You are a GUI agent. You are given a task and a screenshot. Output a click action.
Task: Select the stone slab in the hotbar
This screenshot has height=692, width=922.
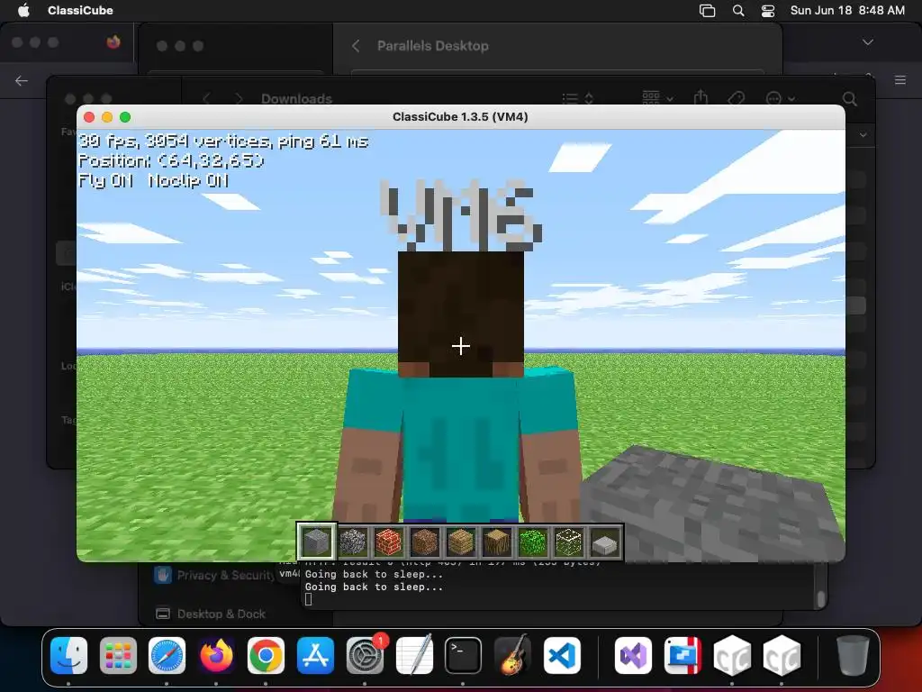604,542
